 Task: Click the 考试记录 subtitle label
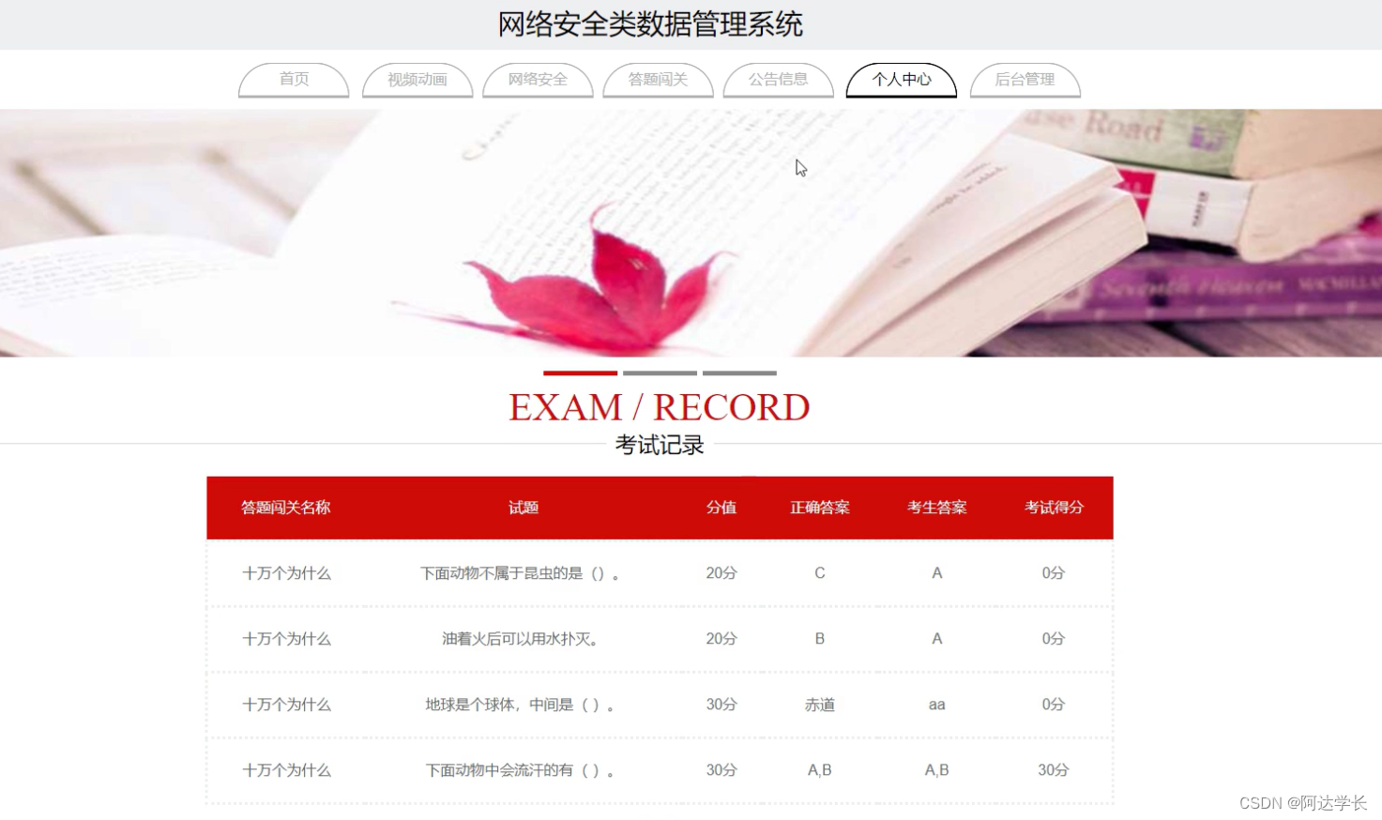660,445
